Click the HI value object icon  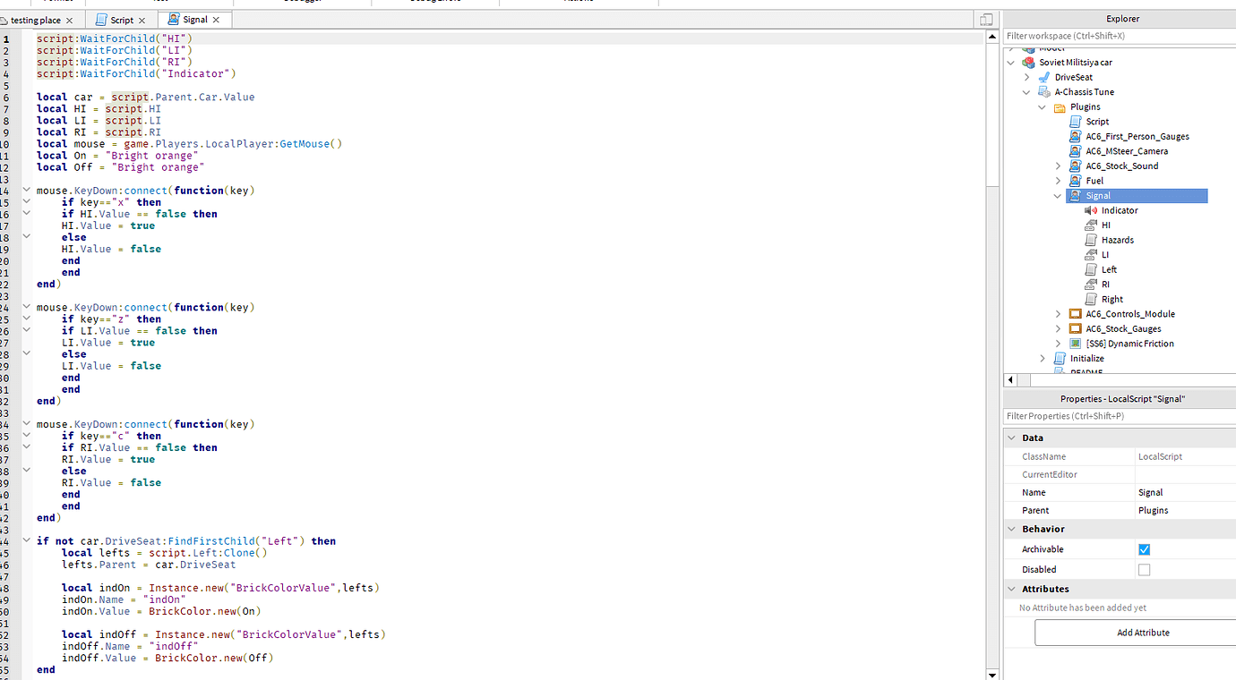pyautogui.click(x=1091, y=225)
